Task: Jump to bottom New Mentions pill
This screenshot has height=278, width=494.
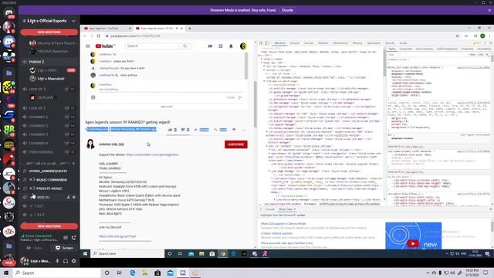Action: click(x=49, y=226)
